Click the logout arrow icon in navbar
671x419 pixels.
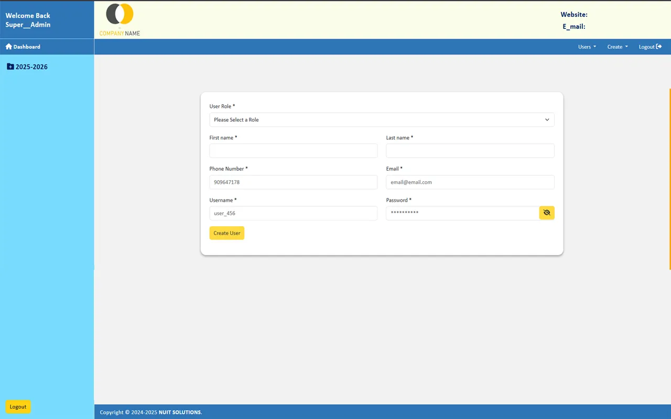tap(659, 47)
